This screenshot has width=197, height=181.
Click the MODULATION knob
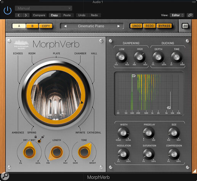point(123,154)
